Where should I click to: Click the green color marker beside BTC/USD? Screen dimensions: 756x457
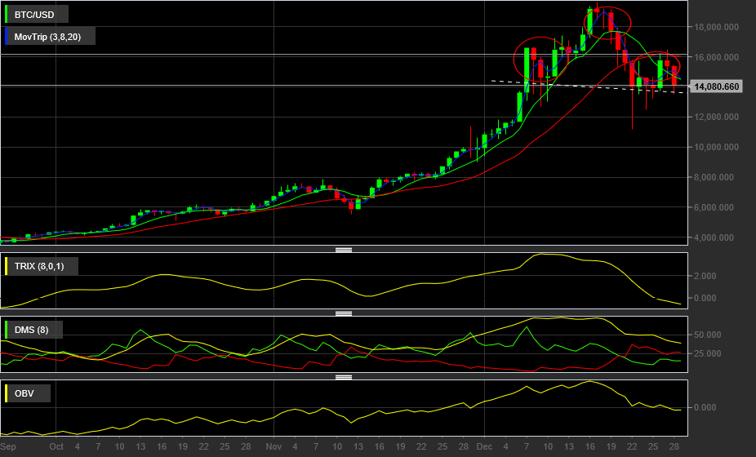tap(7, 15)
